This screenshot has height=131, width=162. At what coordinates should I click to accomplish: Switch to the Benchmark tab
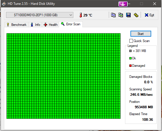16,25
